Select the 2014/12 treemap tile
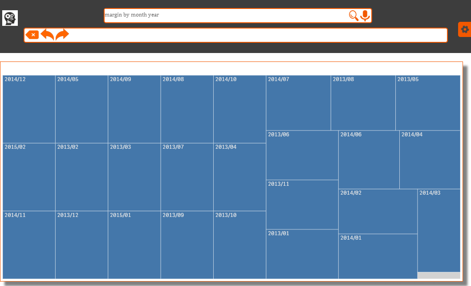The width and height of the screenshot is (471, 286). click(29, 109)
